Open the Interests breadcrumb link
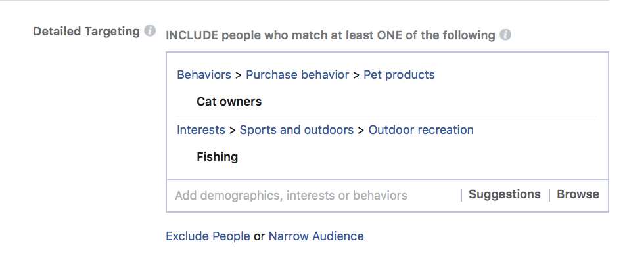 [201, 130]
